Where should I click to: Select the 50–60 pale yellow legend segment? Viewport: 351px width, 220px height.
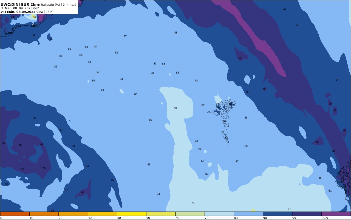tap(161, 214)
